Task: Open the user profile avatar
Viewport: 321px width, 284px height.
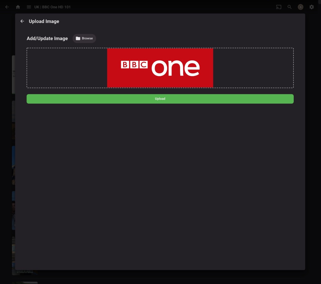Action: (301, 7)
